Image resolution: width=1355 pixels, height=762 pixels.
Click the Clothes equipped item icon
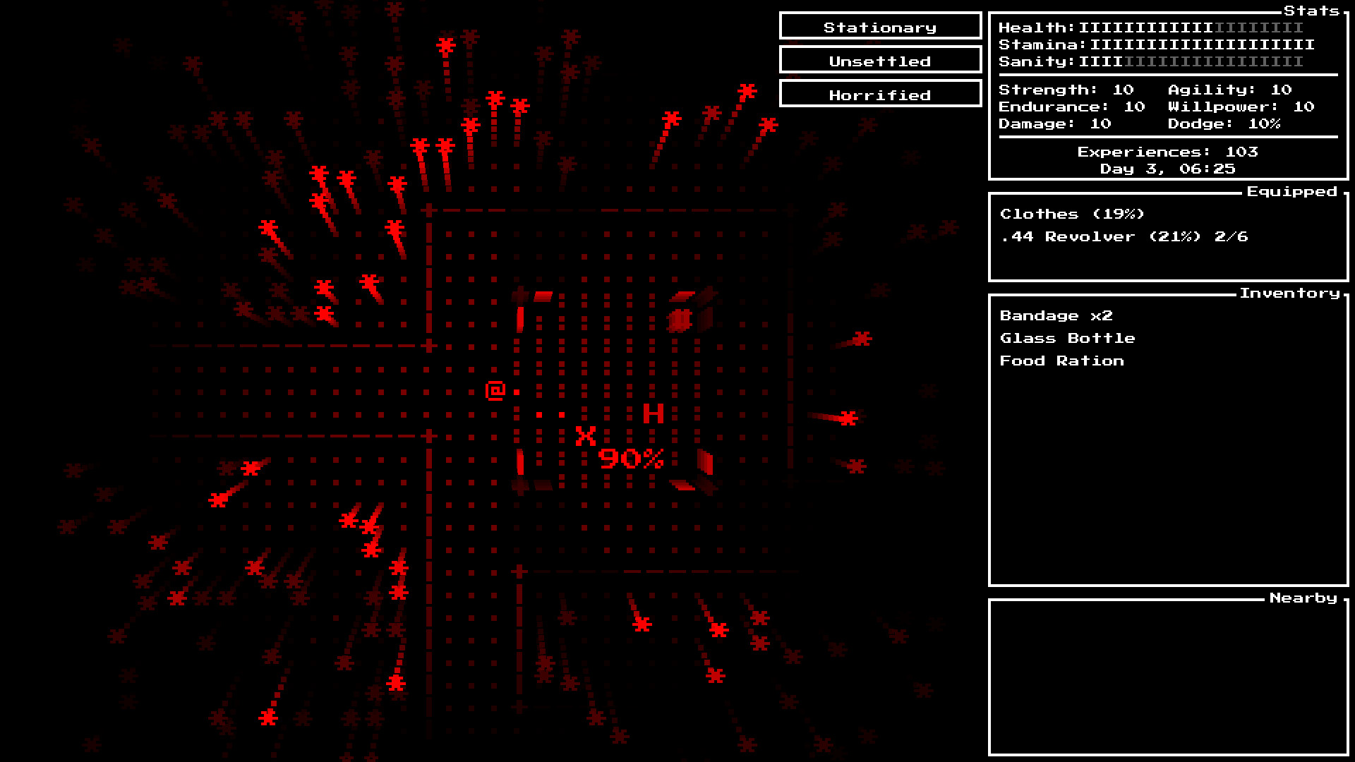1061,213
